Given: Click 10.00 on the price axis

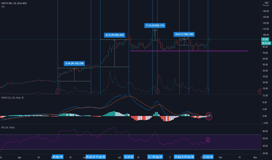Looking at the screenshot, I should [x=265, y=88].
